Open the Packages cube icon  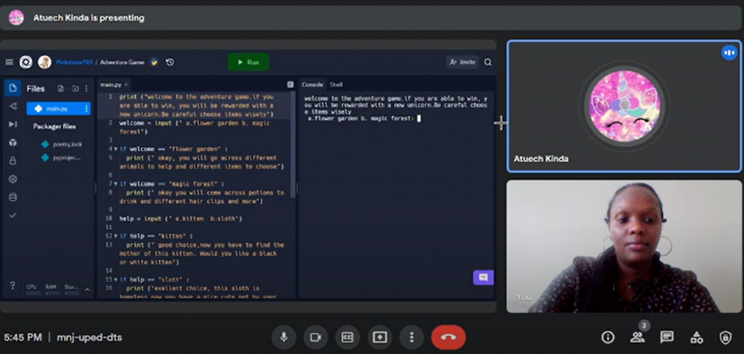(x=13, y=143)
